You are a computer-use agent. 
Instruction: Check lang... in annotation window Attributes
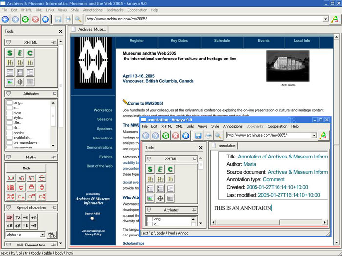pos(150,219)
